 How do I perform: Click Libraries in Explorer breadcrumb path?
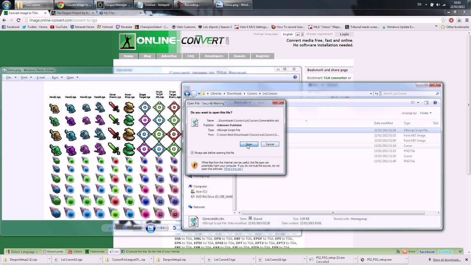[216, 93]
